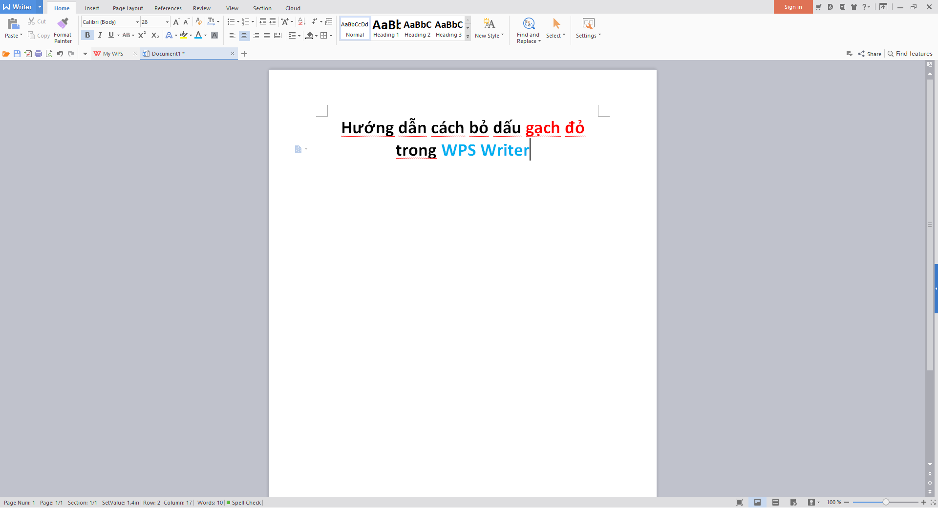Viewport: 938px width, 508px height.
Task: Add new document tab with plus
Action: pos(244,54)
